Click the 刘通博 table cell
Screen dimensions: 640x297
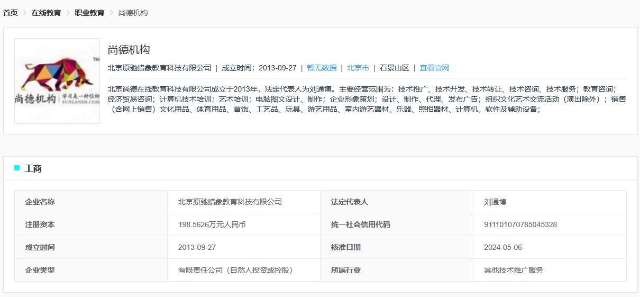tap(550, 202)
